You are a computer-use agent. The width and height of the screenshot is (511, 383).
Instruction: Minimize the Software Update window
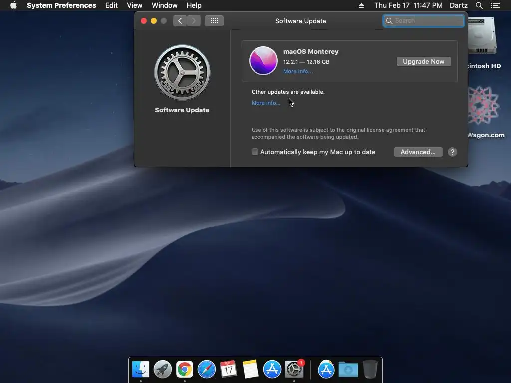pos(154,21)
